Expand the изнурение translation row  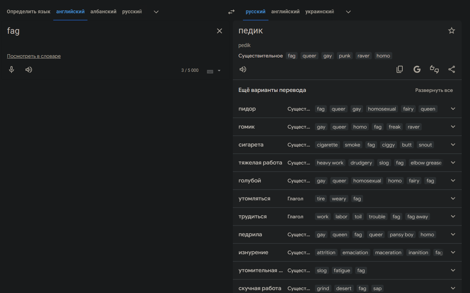tap(453, 252)
